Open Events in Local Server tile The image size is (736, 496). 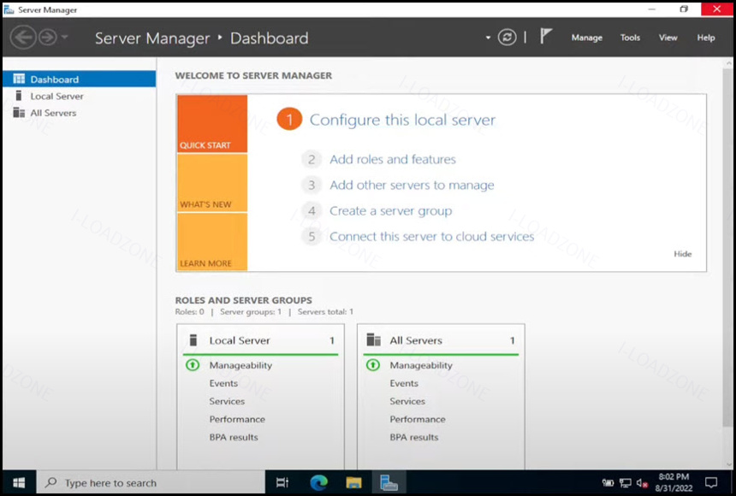pyautogui.click(x=223, y=383)
